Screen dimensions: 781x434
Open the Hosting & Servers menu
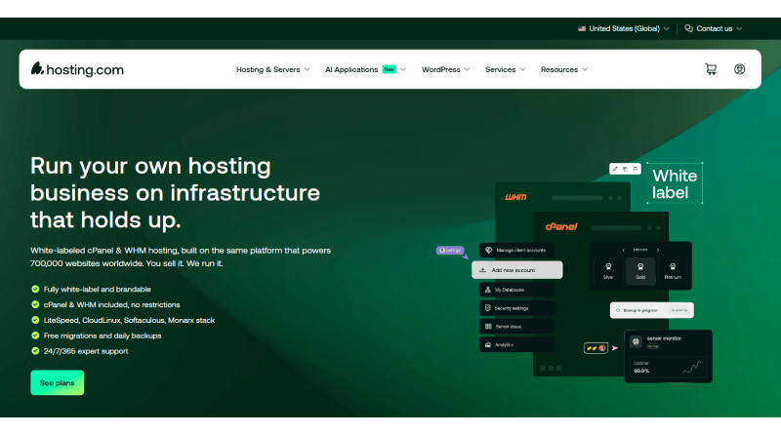[x=273, y=69]
